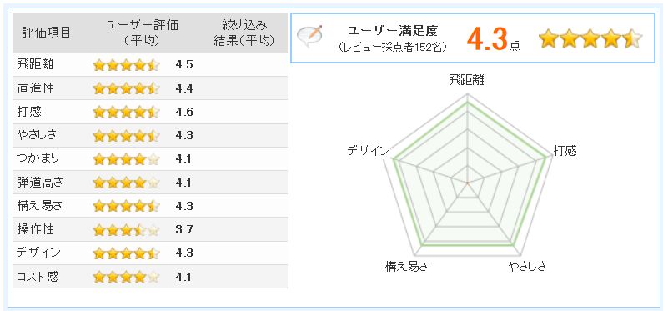Click the デザイン label on radar chart

point(368,150)
